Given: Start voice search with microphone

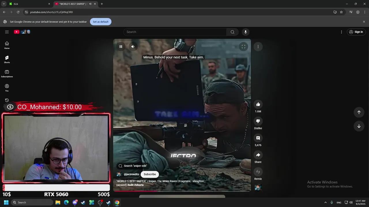Looking at the screenshot, I should [x=246, y=32].
